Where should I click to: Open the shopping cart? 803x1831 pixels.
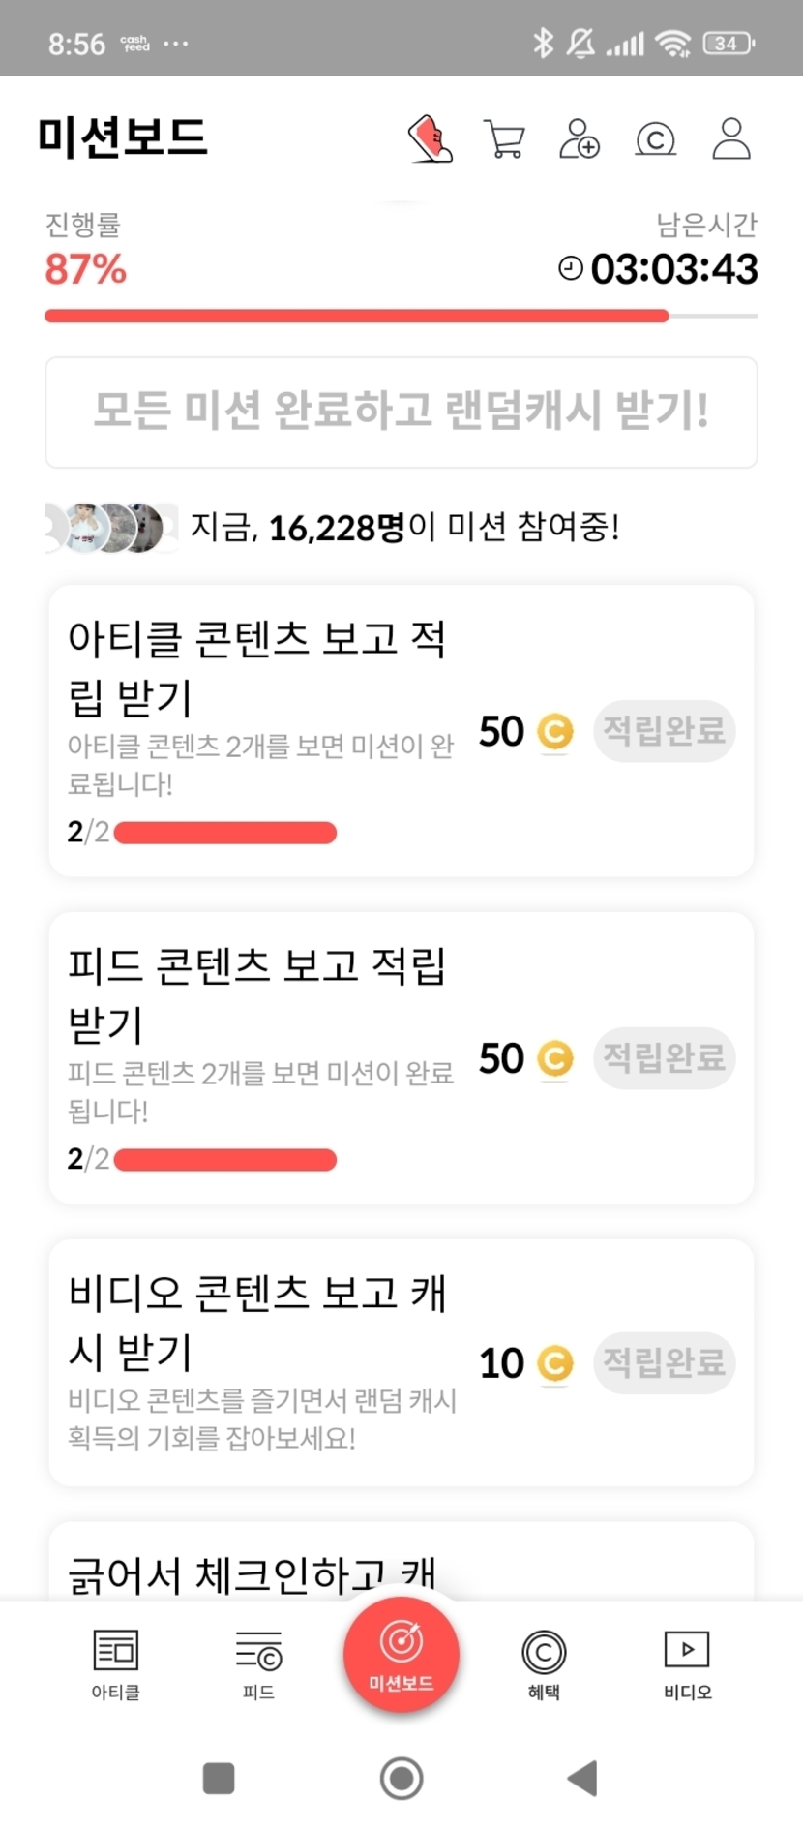[x=504, y=138]
